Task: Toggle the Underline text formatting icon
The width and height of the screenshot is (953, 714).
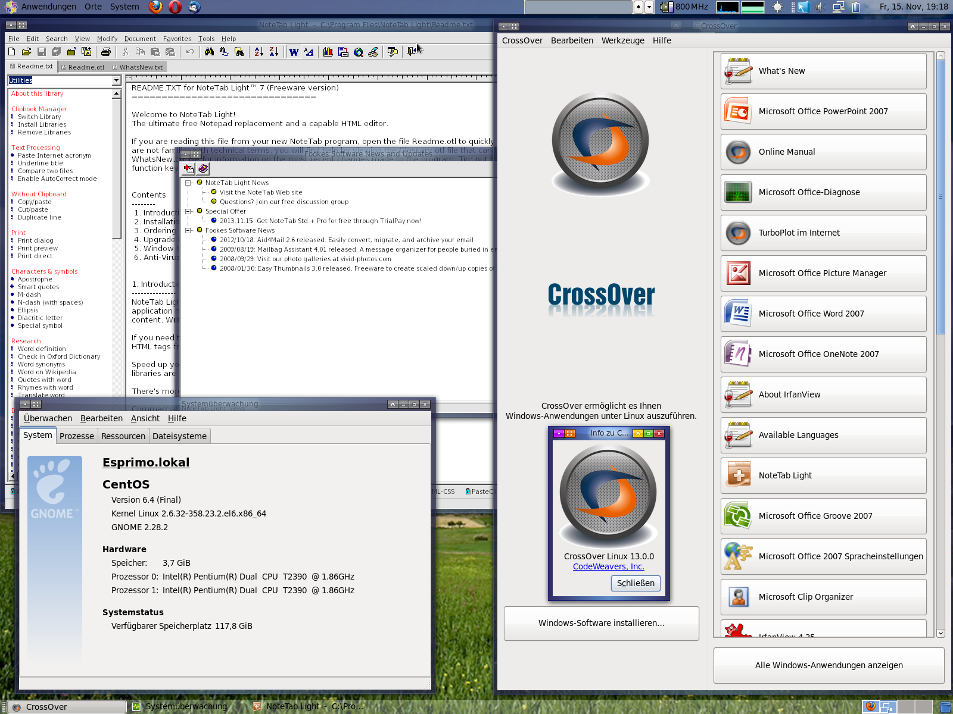Action: [x=309, y=52]
